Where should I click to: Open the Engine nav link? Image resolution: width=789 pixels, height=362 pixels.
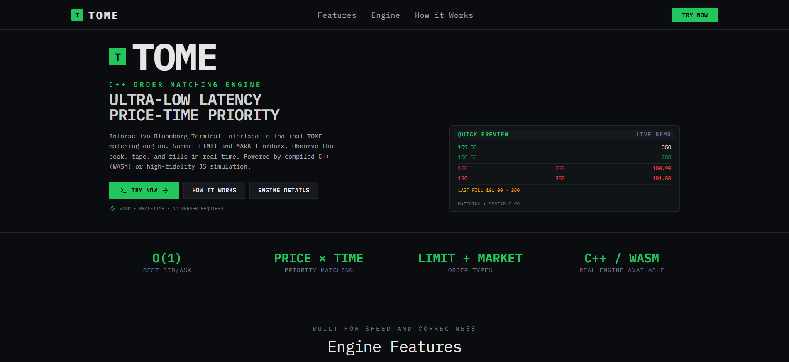pos(386,15)
